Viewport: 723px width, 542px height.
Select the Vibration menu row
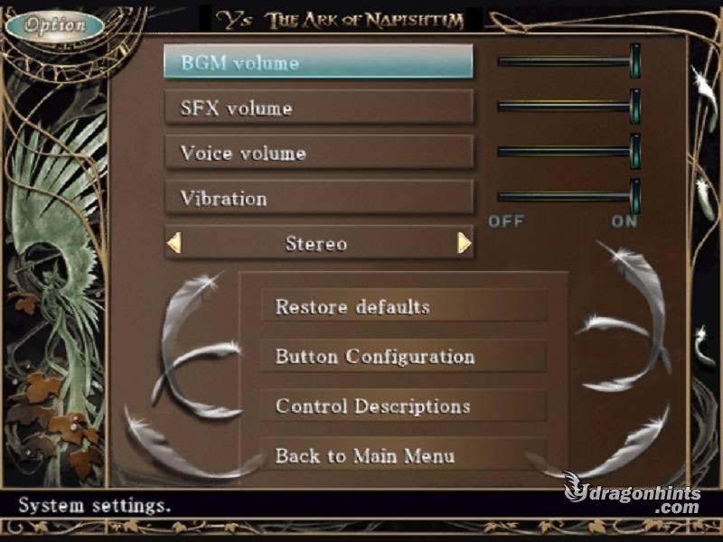click(x=319, y=197)
